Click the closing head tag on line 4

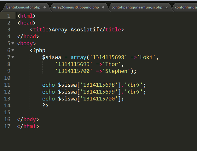28,36
